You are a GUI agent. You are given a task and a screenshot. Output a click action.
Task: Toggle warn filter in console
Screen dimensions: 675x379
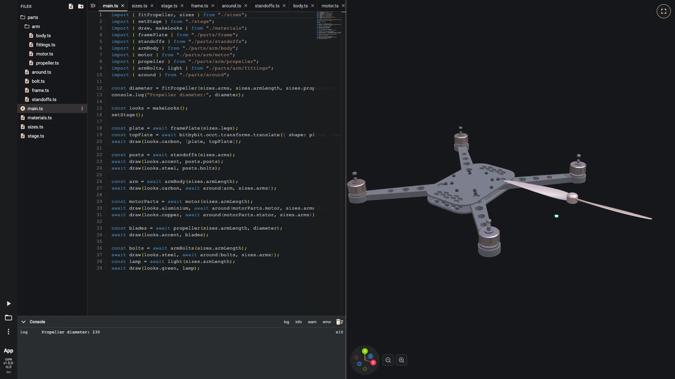(312, 322)
